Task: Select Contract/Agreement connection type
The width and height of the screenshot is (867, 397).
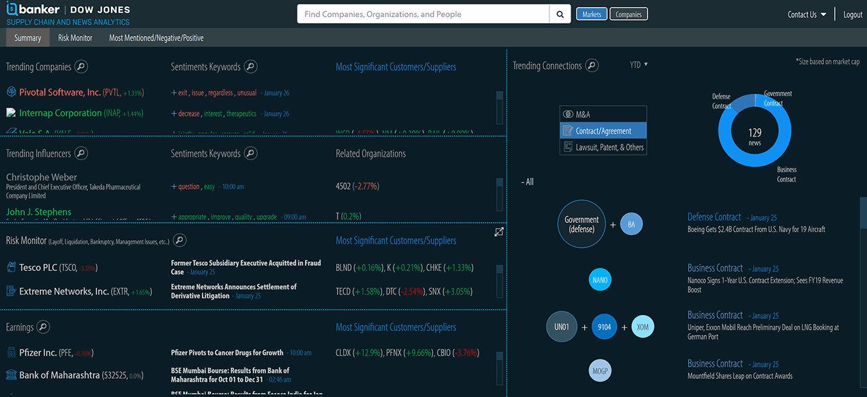Action: 603,131
